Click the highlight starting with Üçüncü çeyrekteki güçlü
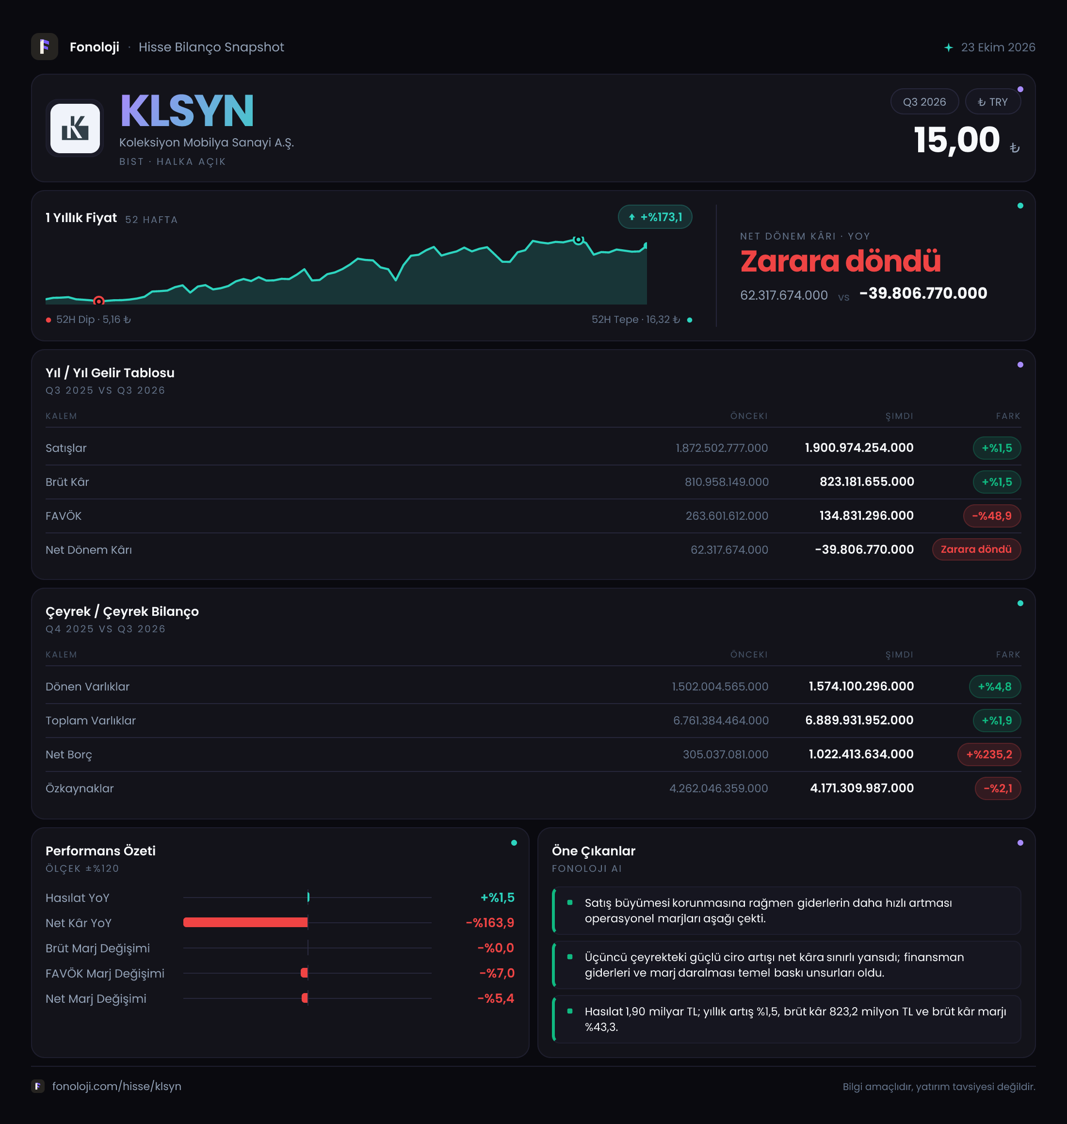This screenshot has height=1124, width=1067. (x=787, y=965)
